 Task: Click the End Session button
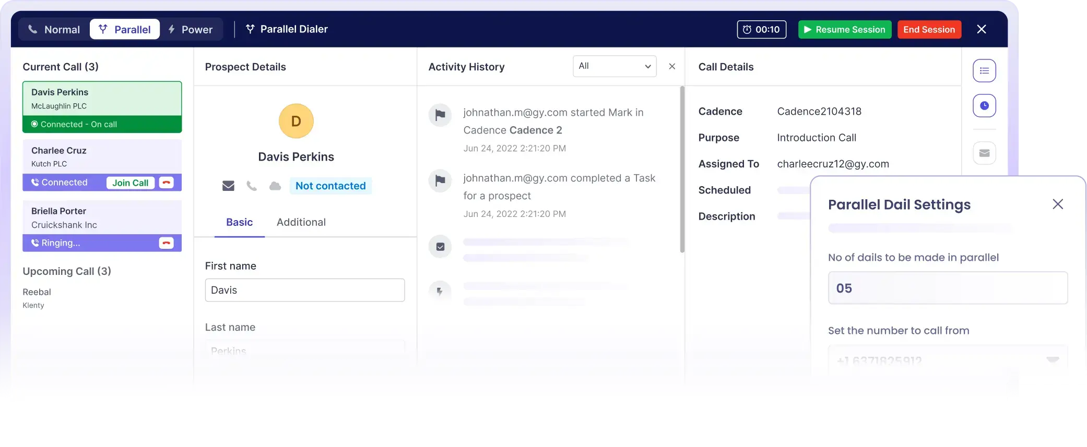pyautogui.click(x=929, y=30)
